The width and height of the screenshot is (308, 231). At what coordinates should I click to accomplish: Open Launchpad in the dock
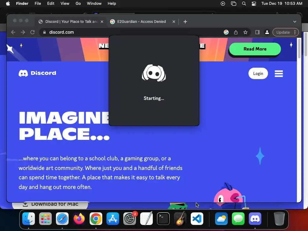(x=45, y=219)
